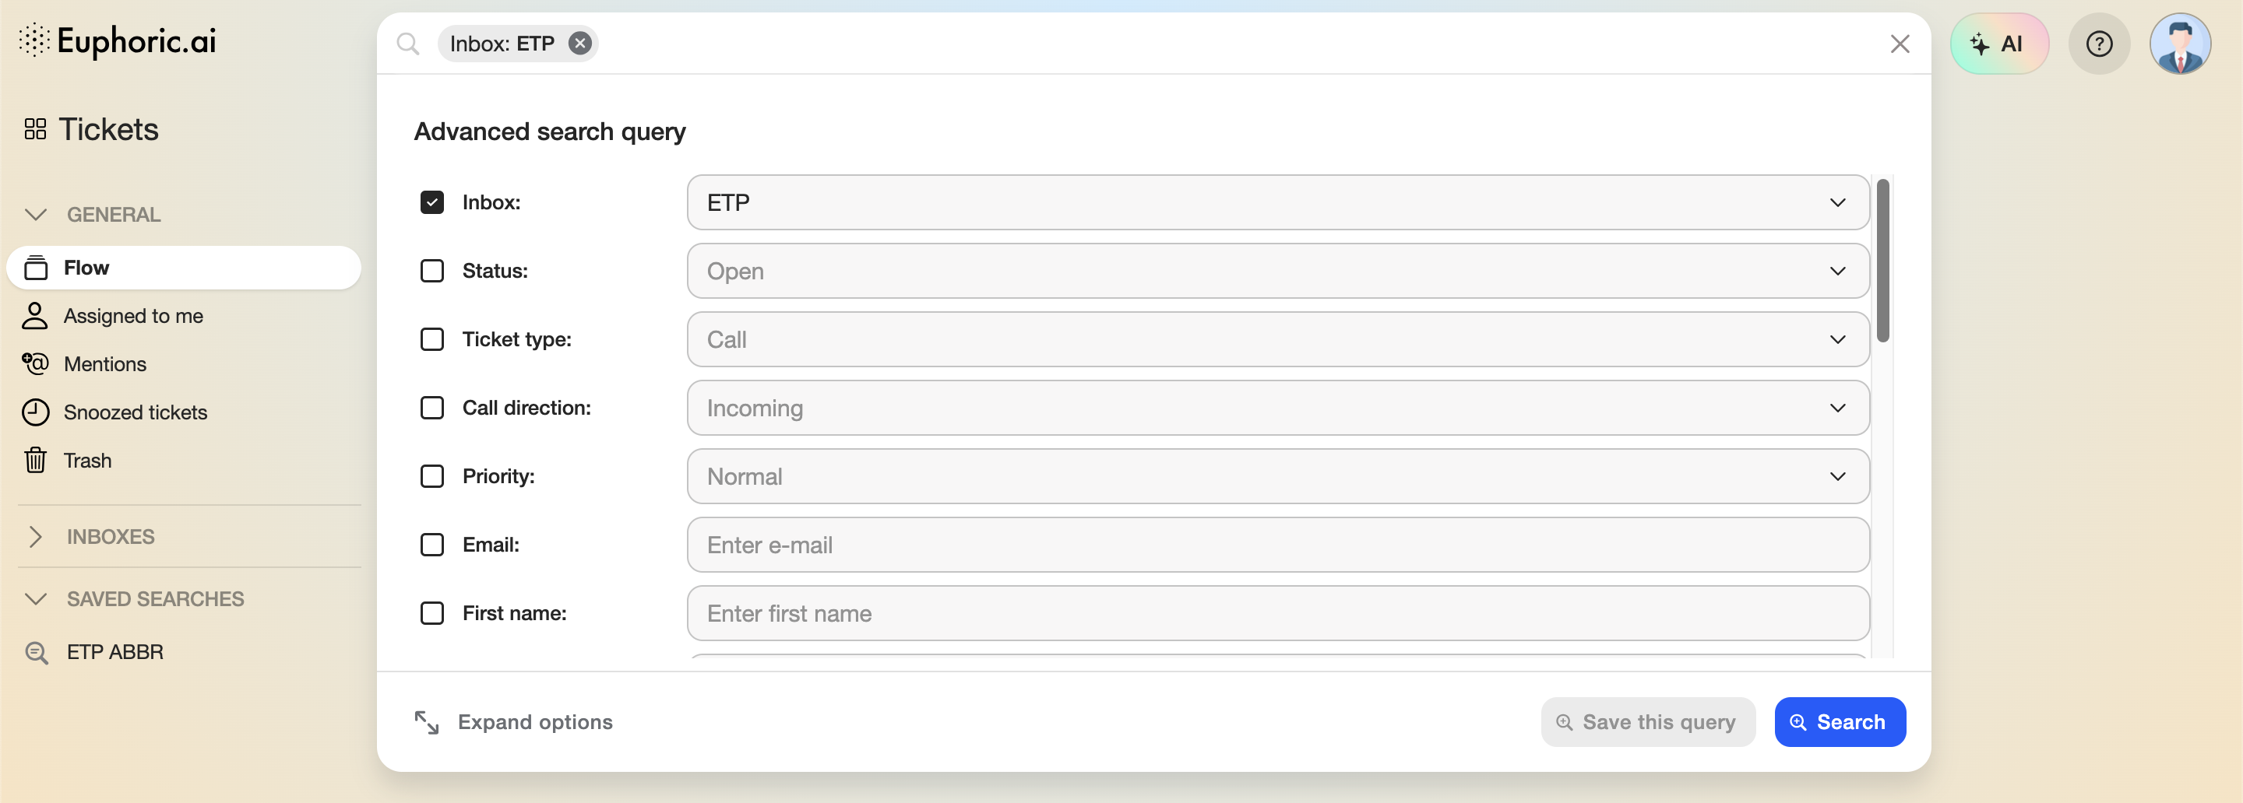Click the Euphoric.ai logo
The image size is (2243, 803).
click(x=118, y=41)
